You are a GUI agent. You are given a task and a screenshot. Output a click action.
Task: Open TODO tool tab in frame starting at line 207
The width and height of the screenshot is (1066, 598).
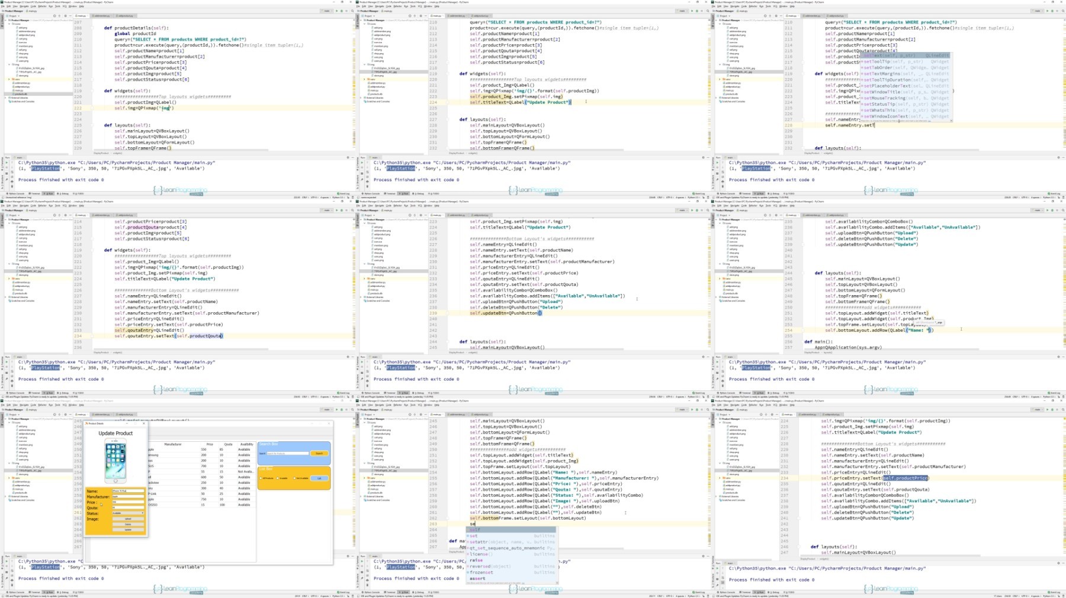click(x=78, y=193)
